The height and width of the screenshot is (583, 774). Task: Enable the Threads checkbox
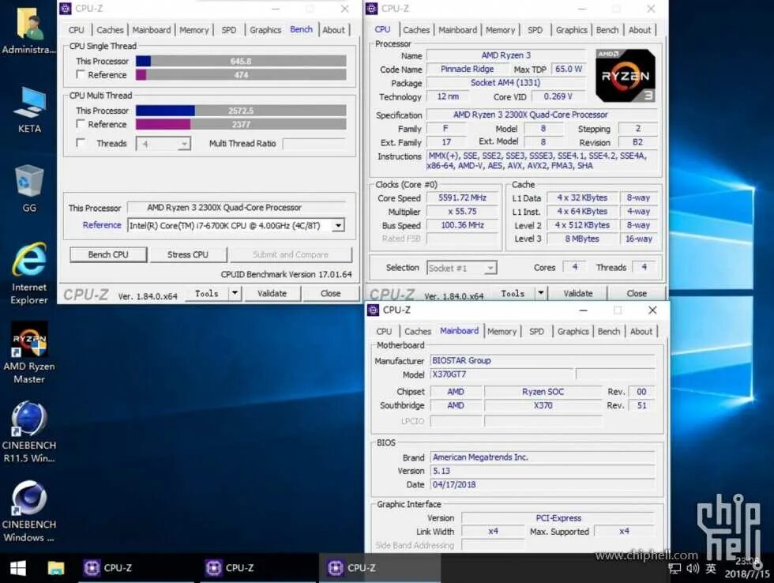81,143
